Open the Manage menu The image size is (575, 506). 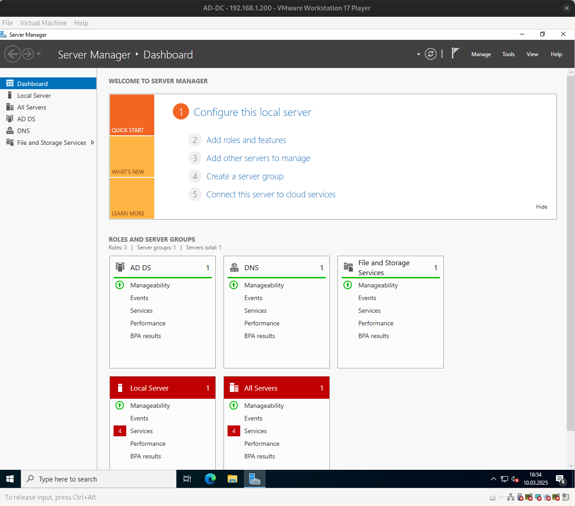(481, 54)
